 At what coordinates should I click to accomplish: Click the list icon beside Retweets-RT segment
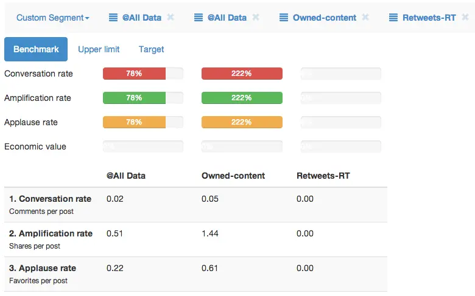click(393, 18)
